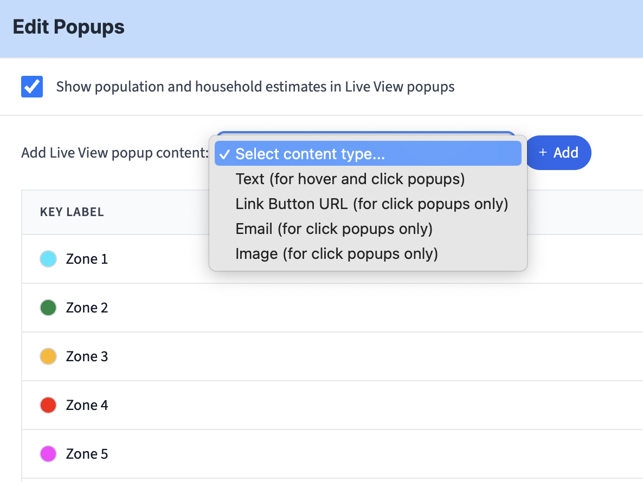Select the magenta Zone 5 color circle
This screenshot has width=643, height=482.
(48, 454)
